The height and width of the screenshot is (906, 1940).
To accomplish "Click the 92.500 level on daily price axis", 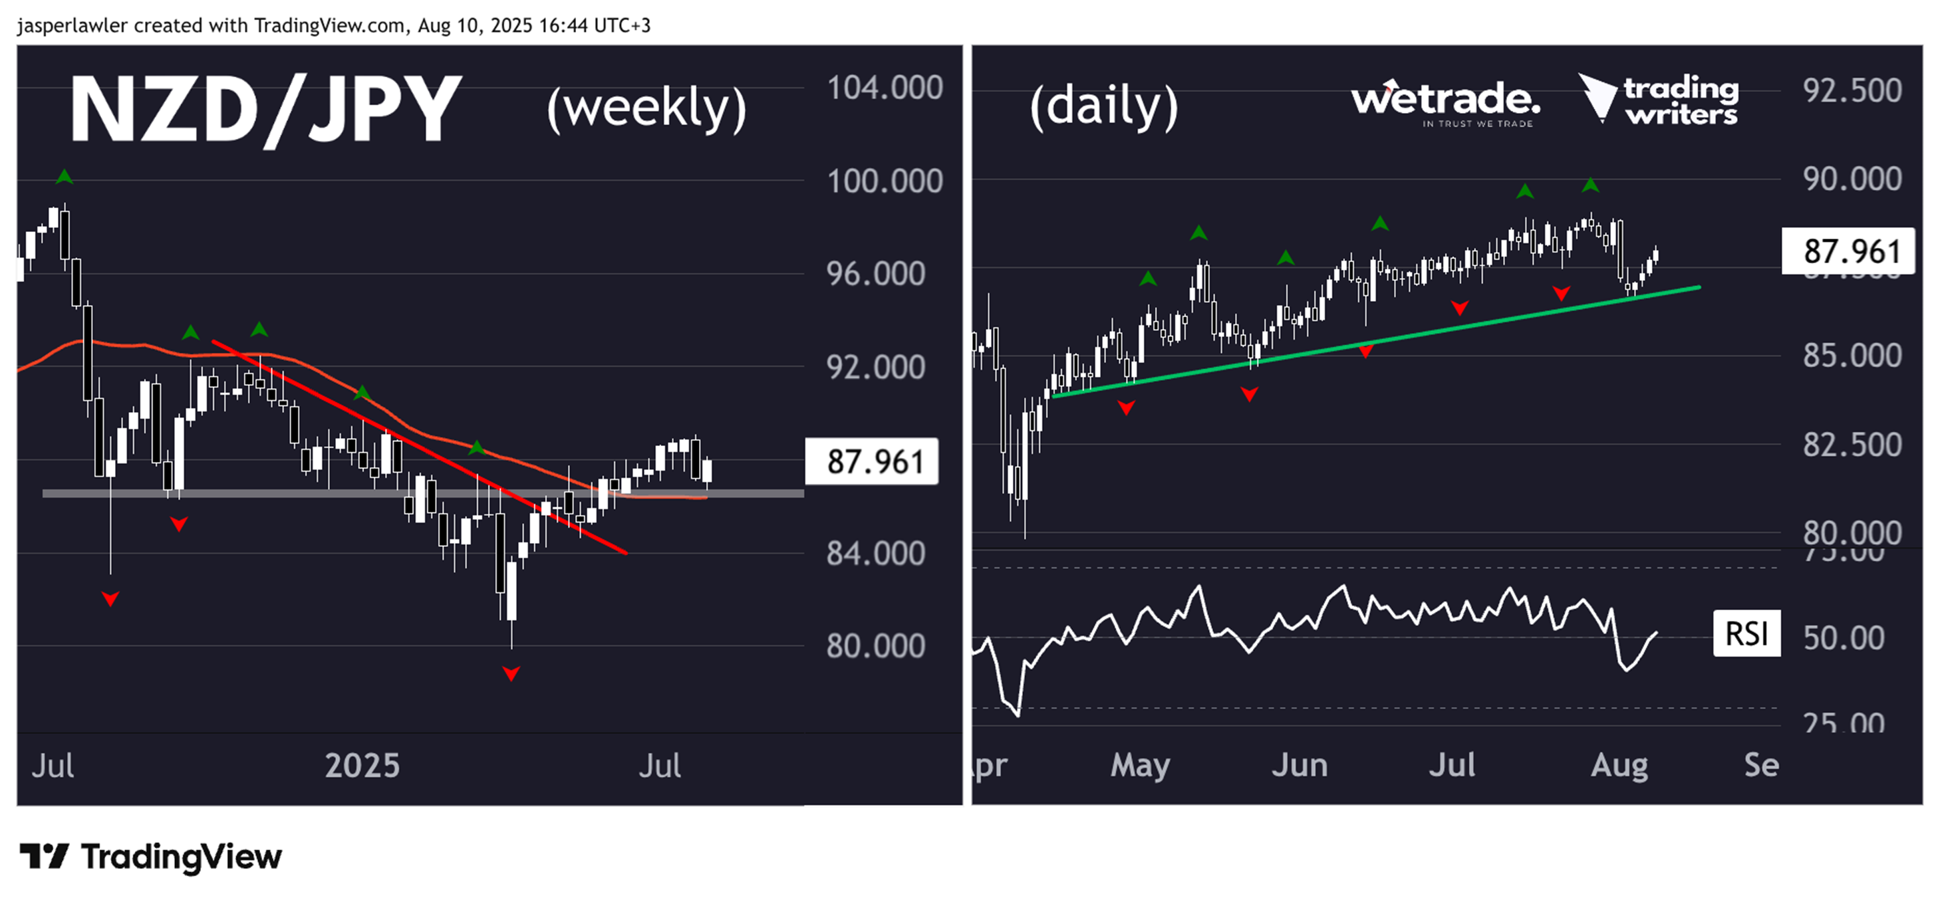I will (x=1852, y=90).
